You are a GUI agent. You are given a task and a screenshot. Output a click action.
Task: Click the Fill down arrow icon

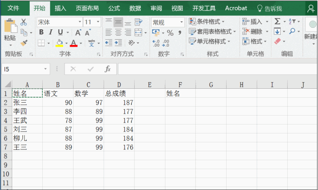tap(277, 31)
